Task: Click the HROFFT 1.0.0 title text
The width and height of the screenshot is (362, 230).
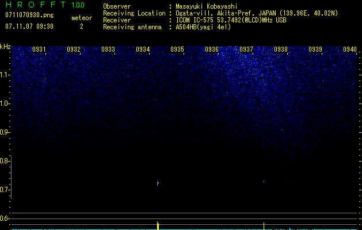Action: coord(45,5)
